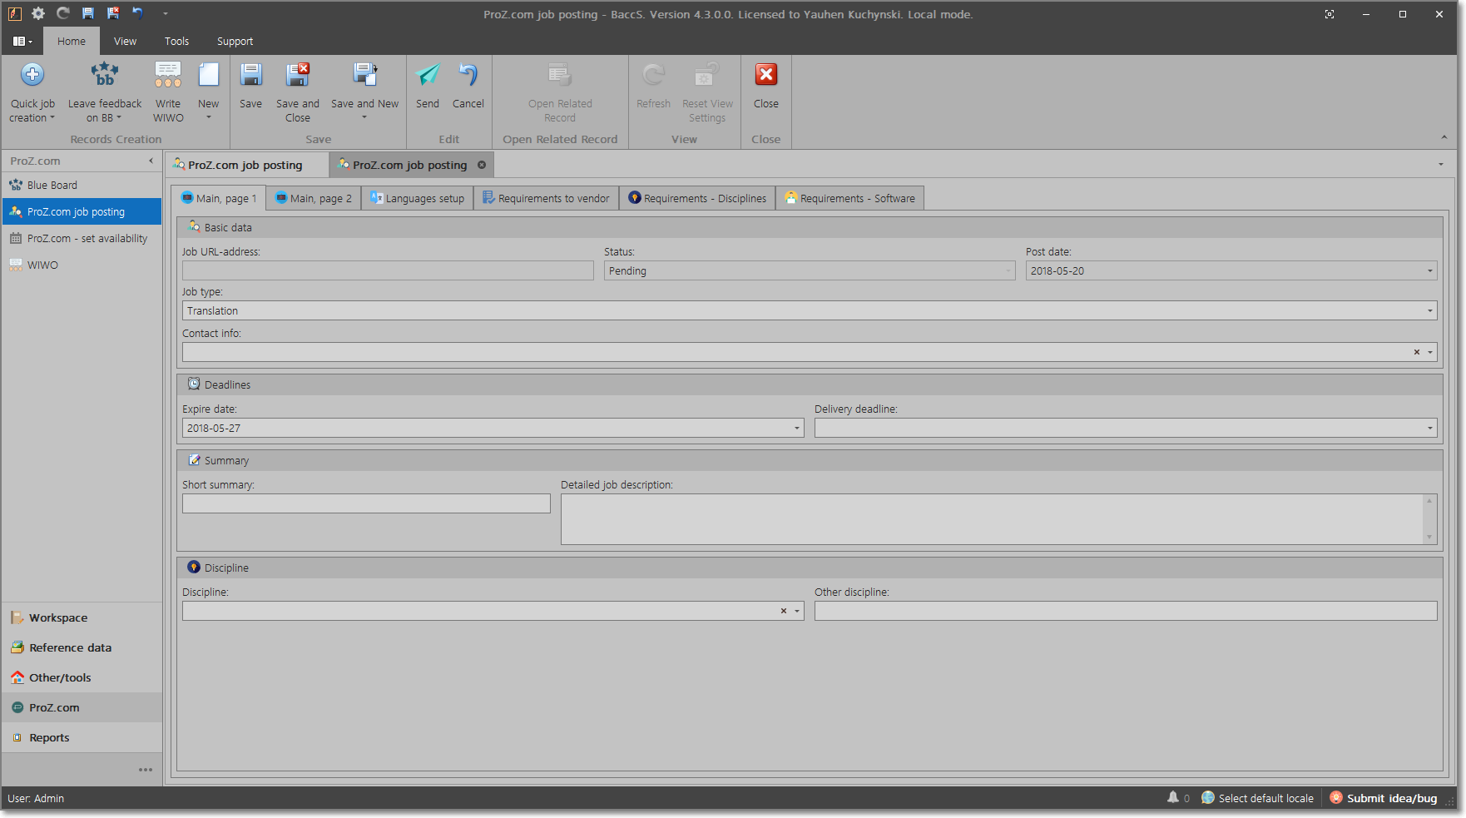Click the Quick job creation icon
Screen dimensions: 1466x818
(32, 75)
